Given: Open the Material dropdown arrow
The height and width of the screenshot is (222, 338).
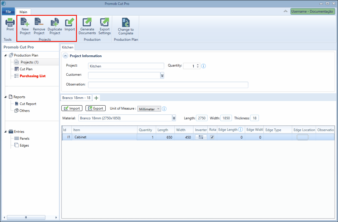Looking at the screenshot, I should pyautogui.click(x=174, y=118).
